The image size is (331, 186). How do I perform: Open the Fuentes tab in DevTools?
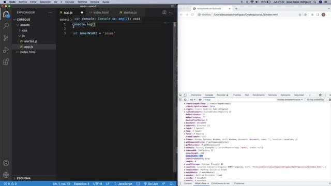[237, 95]
